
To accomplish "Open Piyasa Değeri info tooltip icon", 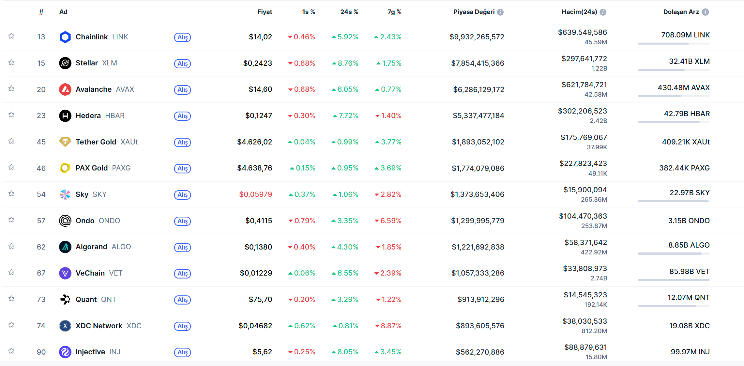I will pos(500,12).
